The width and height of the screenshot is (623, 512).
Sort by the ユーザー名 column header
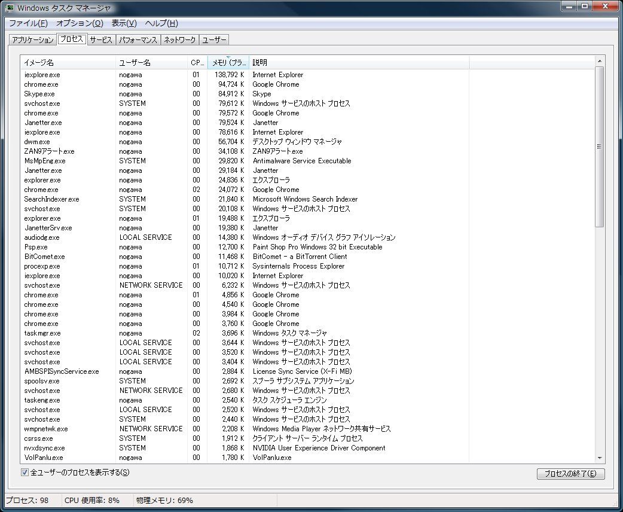(151, 62)
